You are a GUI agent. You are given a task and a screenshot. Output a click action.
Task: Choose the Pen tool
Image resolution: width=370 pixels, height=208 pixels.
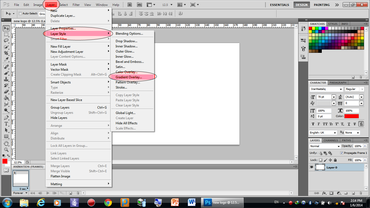point(6,118)
